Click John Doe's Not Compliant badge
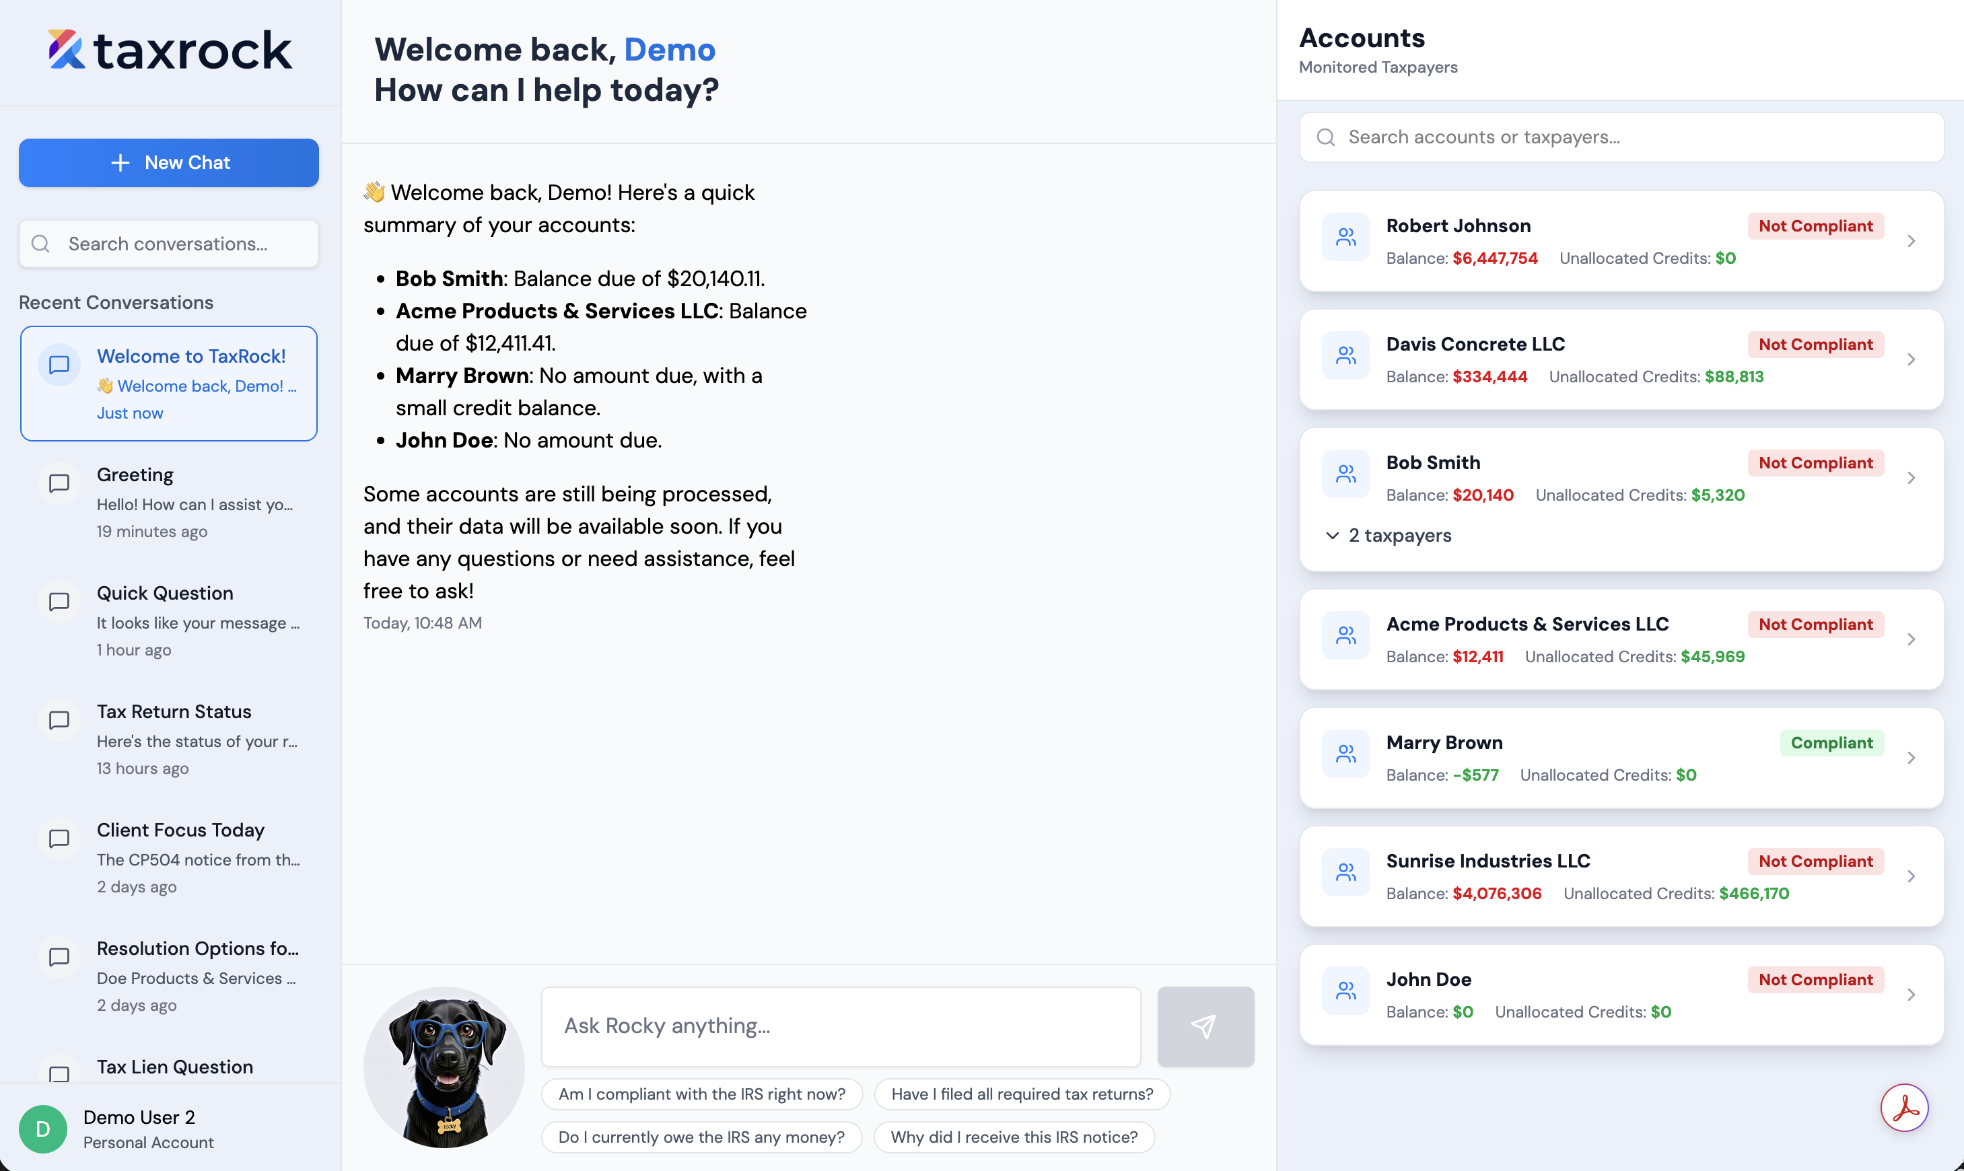1964x1171 pixels. (1816, 980)
